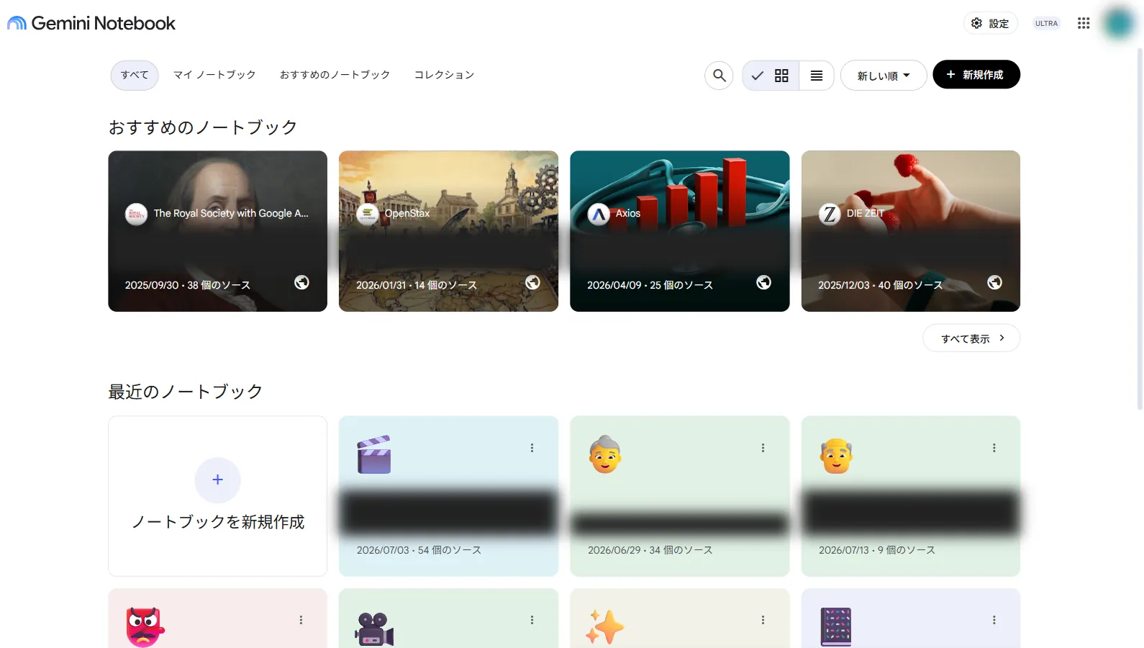Click the Gemini Notebook logo
The image size is (1144, 648).
[91, 23]
